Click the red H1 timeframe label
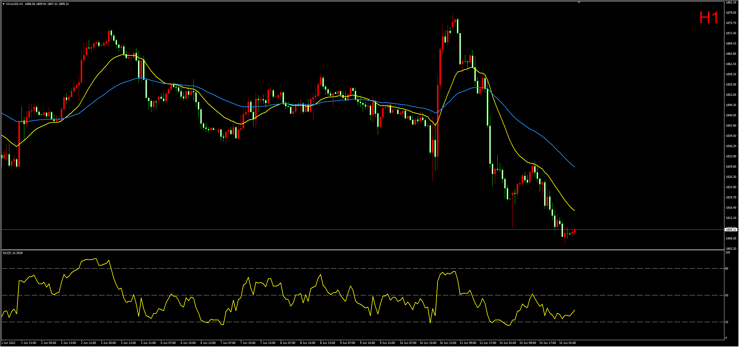This screenshot has width=739, height=347. pos(708,18)
